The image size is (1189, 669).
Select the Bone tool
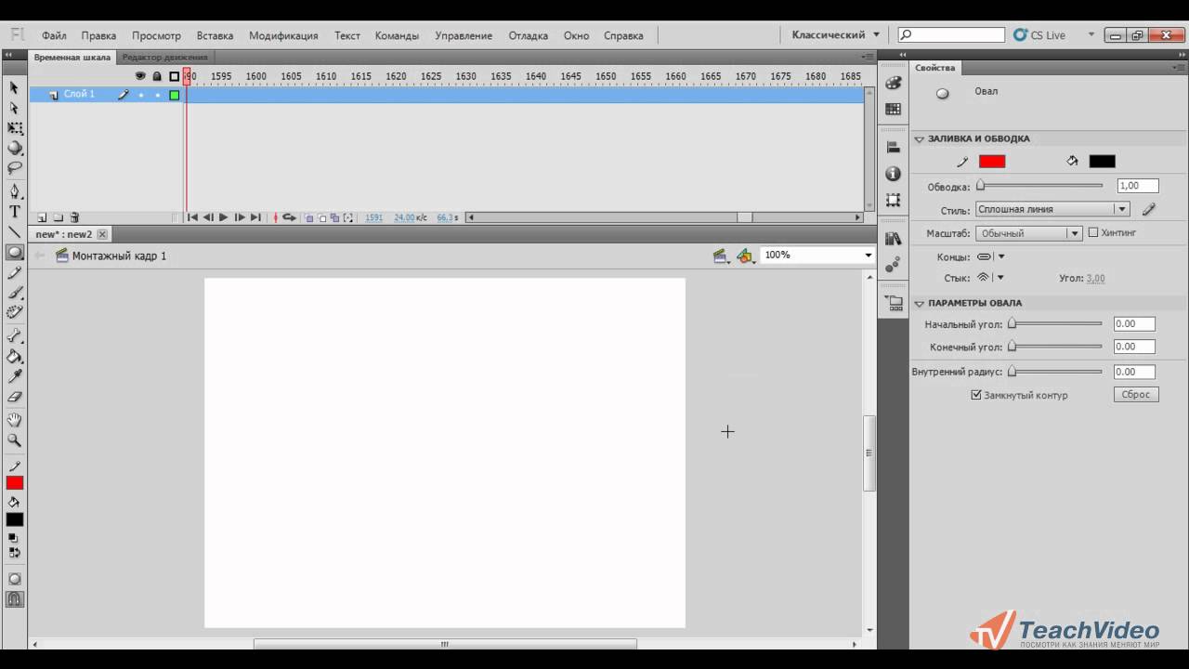point(15,336)
